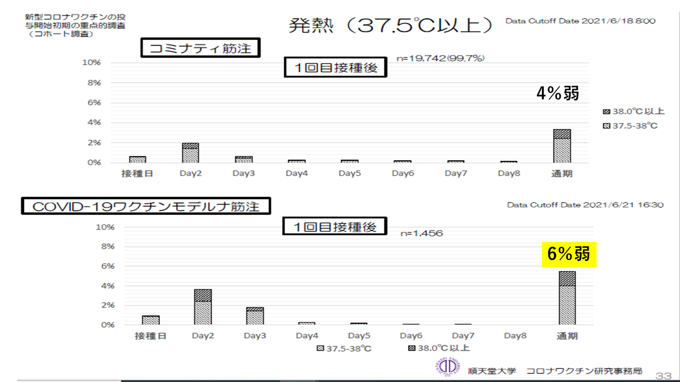Click the Data Cutoff Date 2021/6/21 text
This screenshot has width=680, height=382.
(x=585, y=205)
